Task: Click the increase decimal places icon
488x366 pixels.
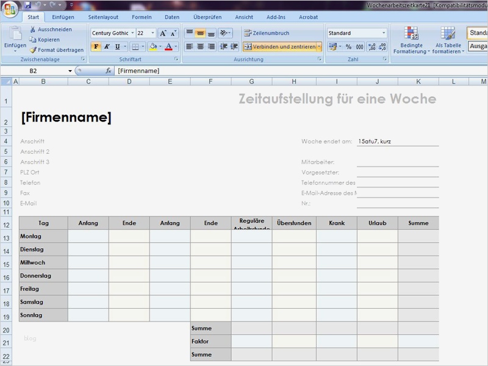Action: [373, 46]
